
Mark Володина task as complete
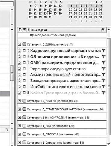[24, 81]
